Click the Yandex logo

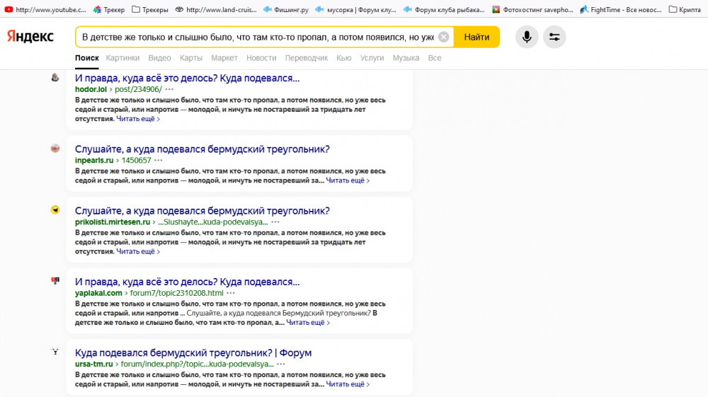pos(30,37)
